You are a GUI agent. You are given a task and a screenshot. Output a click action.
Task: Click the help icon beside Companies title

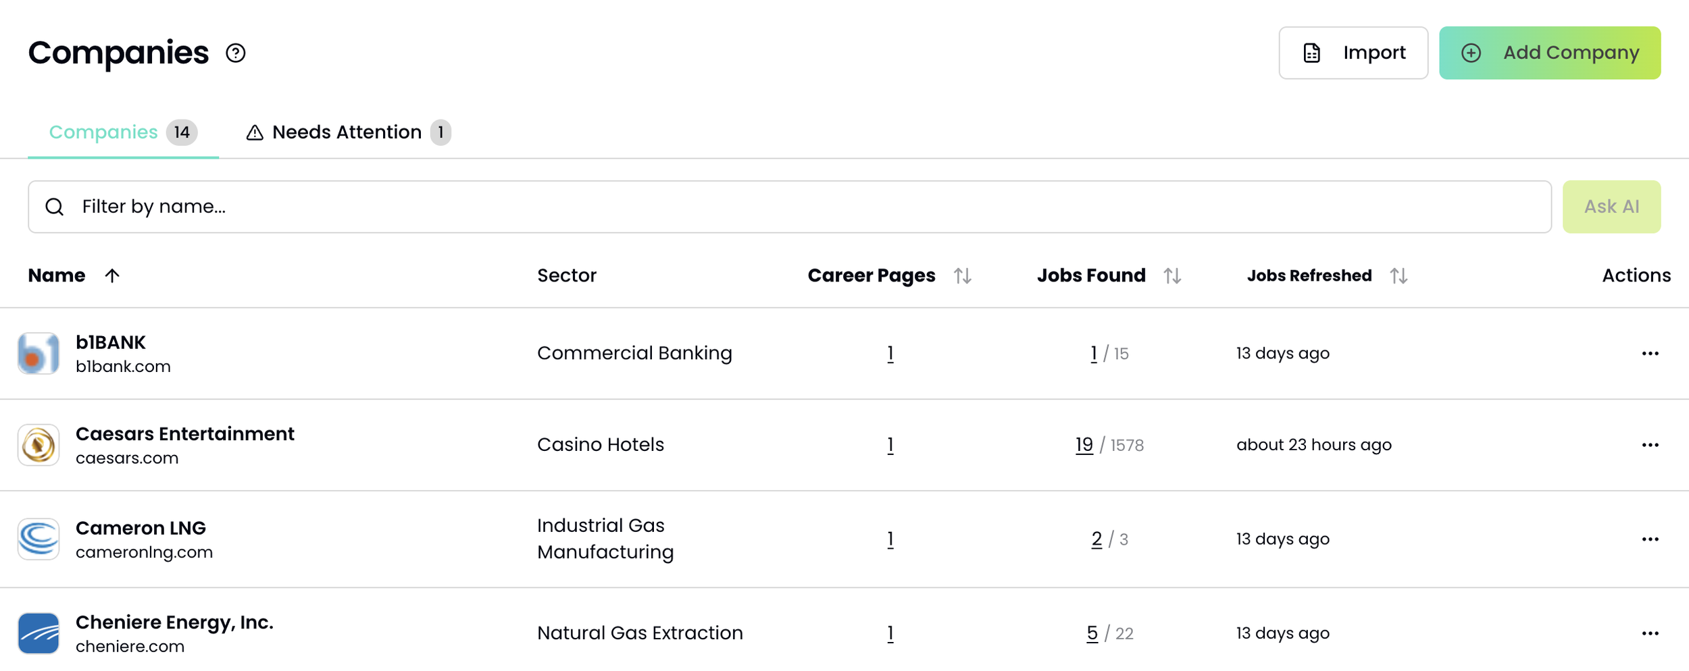[235, 53]
